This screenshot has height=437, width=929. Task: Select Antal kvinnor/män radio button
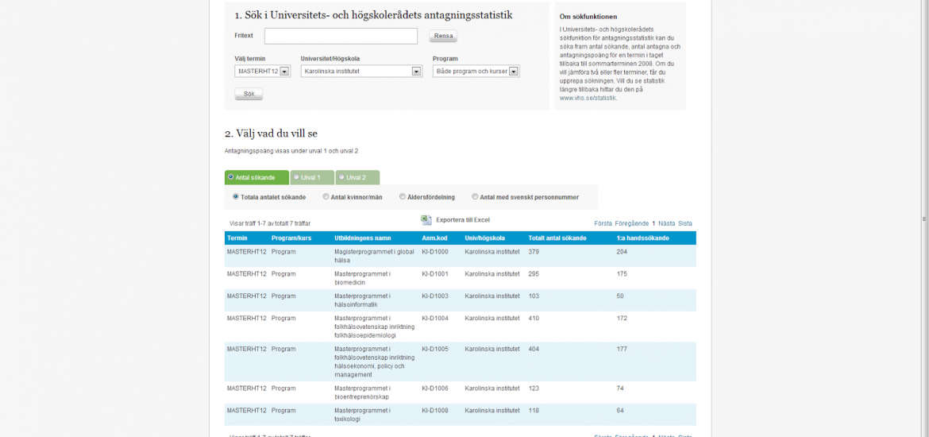pos(326,197)
